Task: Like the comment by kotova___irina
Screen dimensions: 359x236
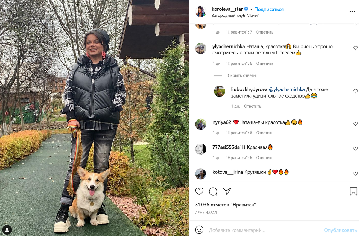Action: click(x=355, y=173)
